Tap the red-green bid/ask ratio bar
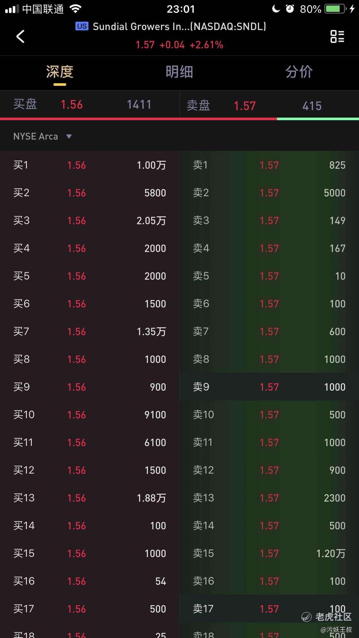Screen dimensions: 359x638 tap(179, 119)
